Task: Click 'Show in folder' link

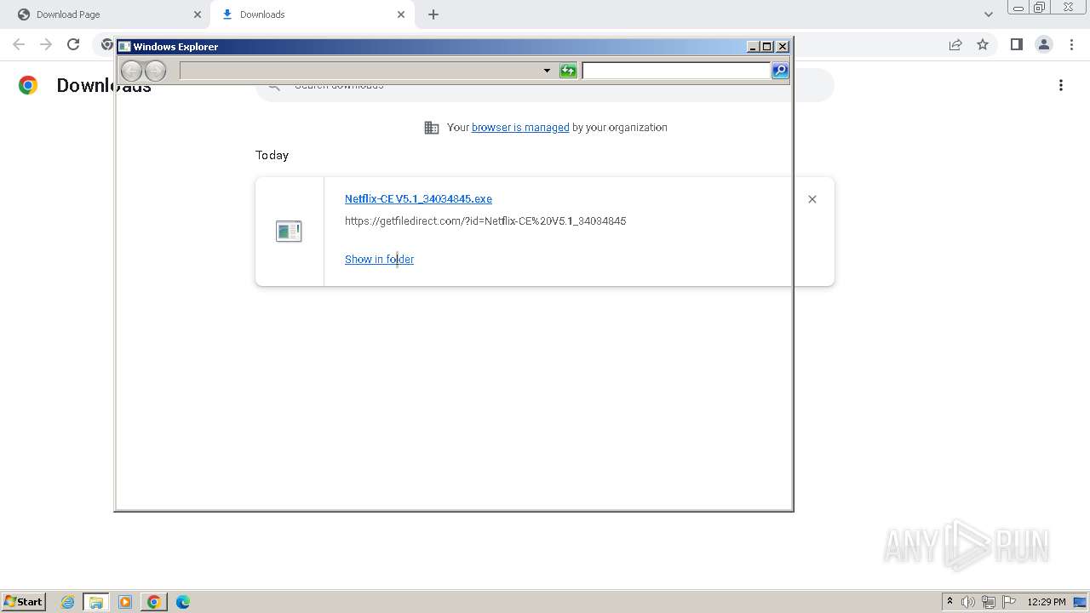Action: pyautogui.click(x=379, y=260)
